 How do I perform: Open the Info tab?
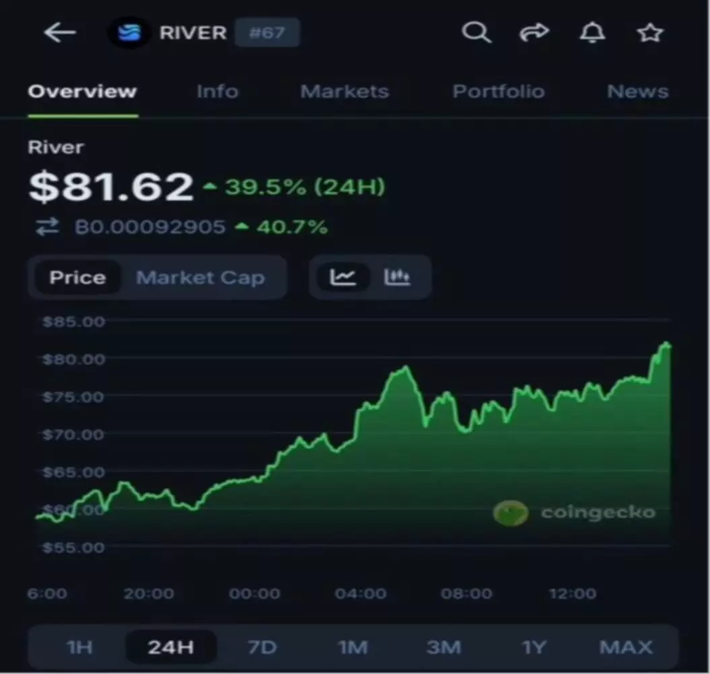pos(217,92)
